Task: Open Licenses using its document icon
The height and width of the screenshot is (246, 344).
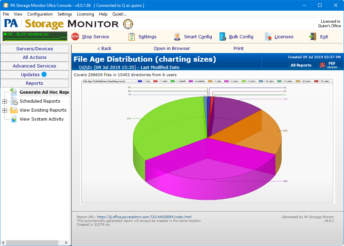Action: pos(268,37)
